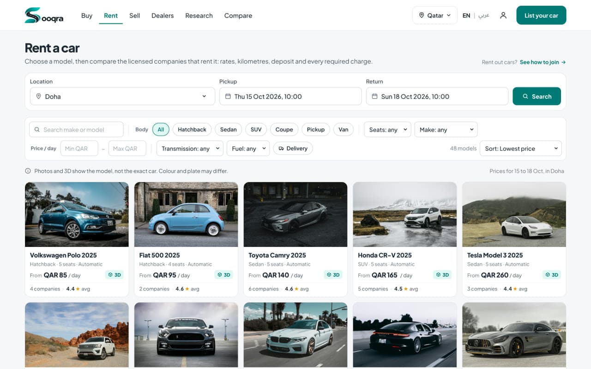Screen dimensions: 591x369
Task: Expand the Transmission: any dropdown
Action: pyautogui.click(x=190, y=149)
